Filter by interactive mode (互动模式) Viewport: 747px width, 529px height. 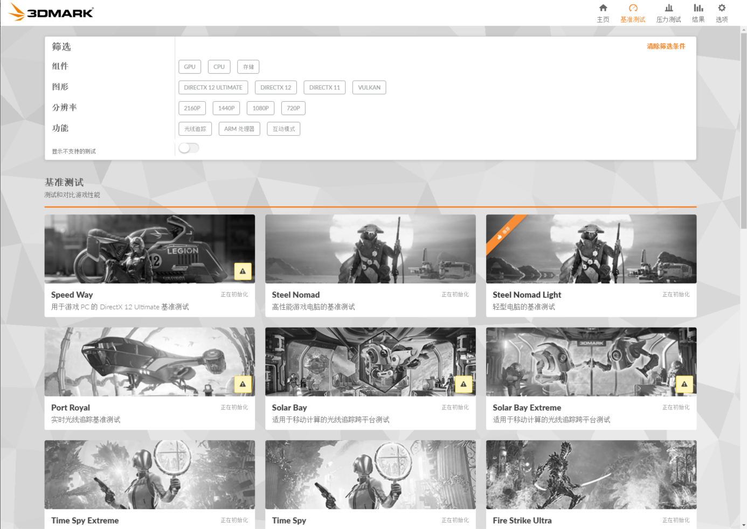(x=283, y=129)
